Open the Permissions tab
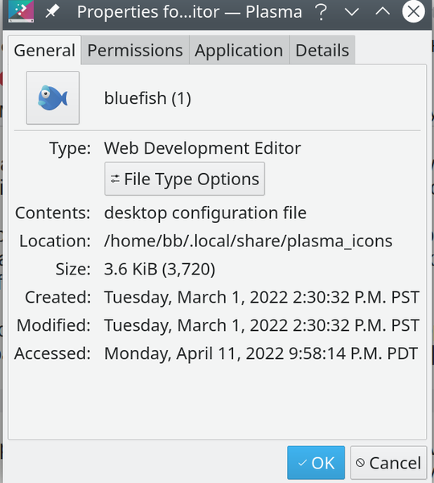 coord(135,50)
